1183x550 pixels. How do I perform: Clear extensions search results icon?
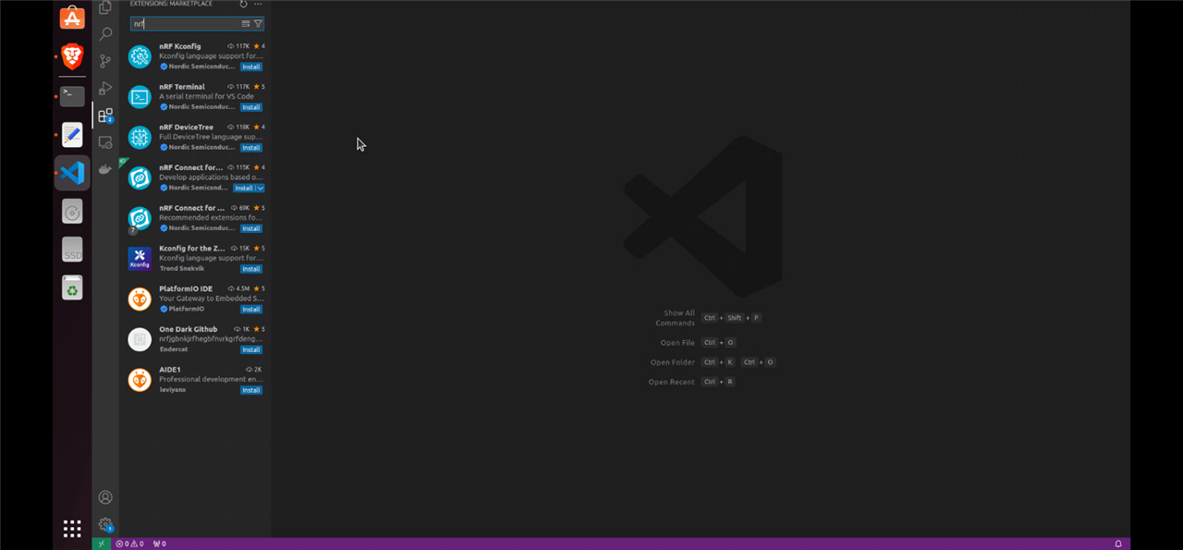click(x=246, y=24)
